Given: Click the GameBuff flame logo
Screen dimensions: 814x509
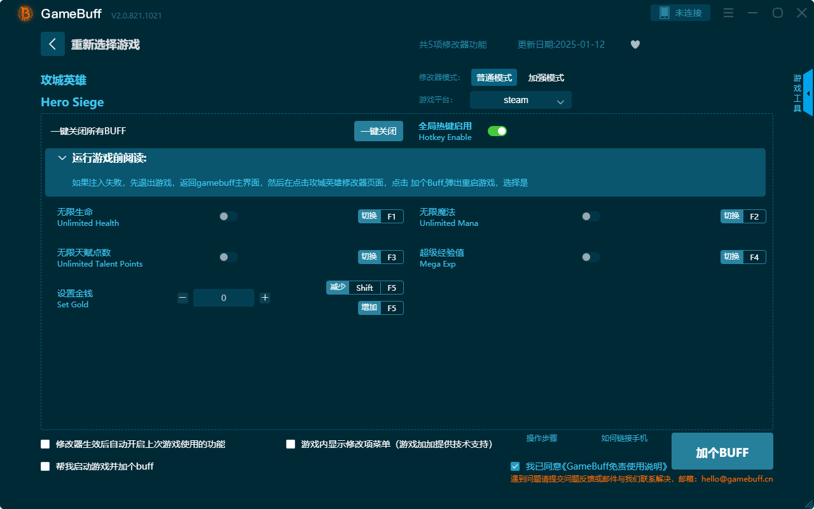Looking at the screenshot, I should click(25, 13).
